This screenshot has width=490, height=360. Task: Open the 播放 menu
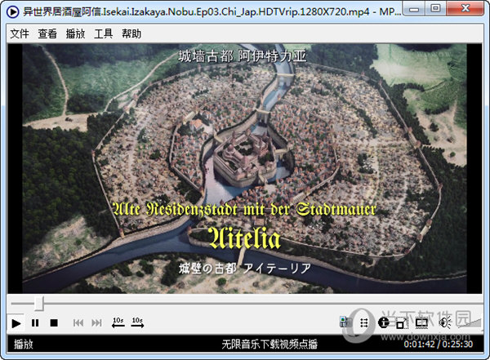[75, 33]
